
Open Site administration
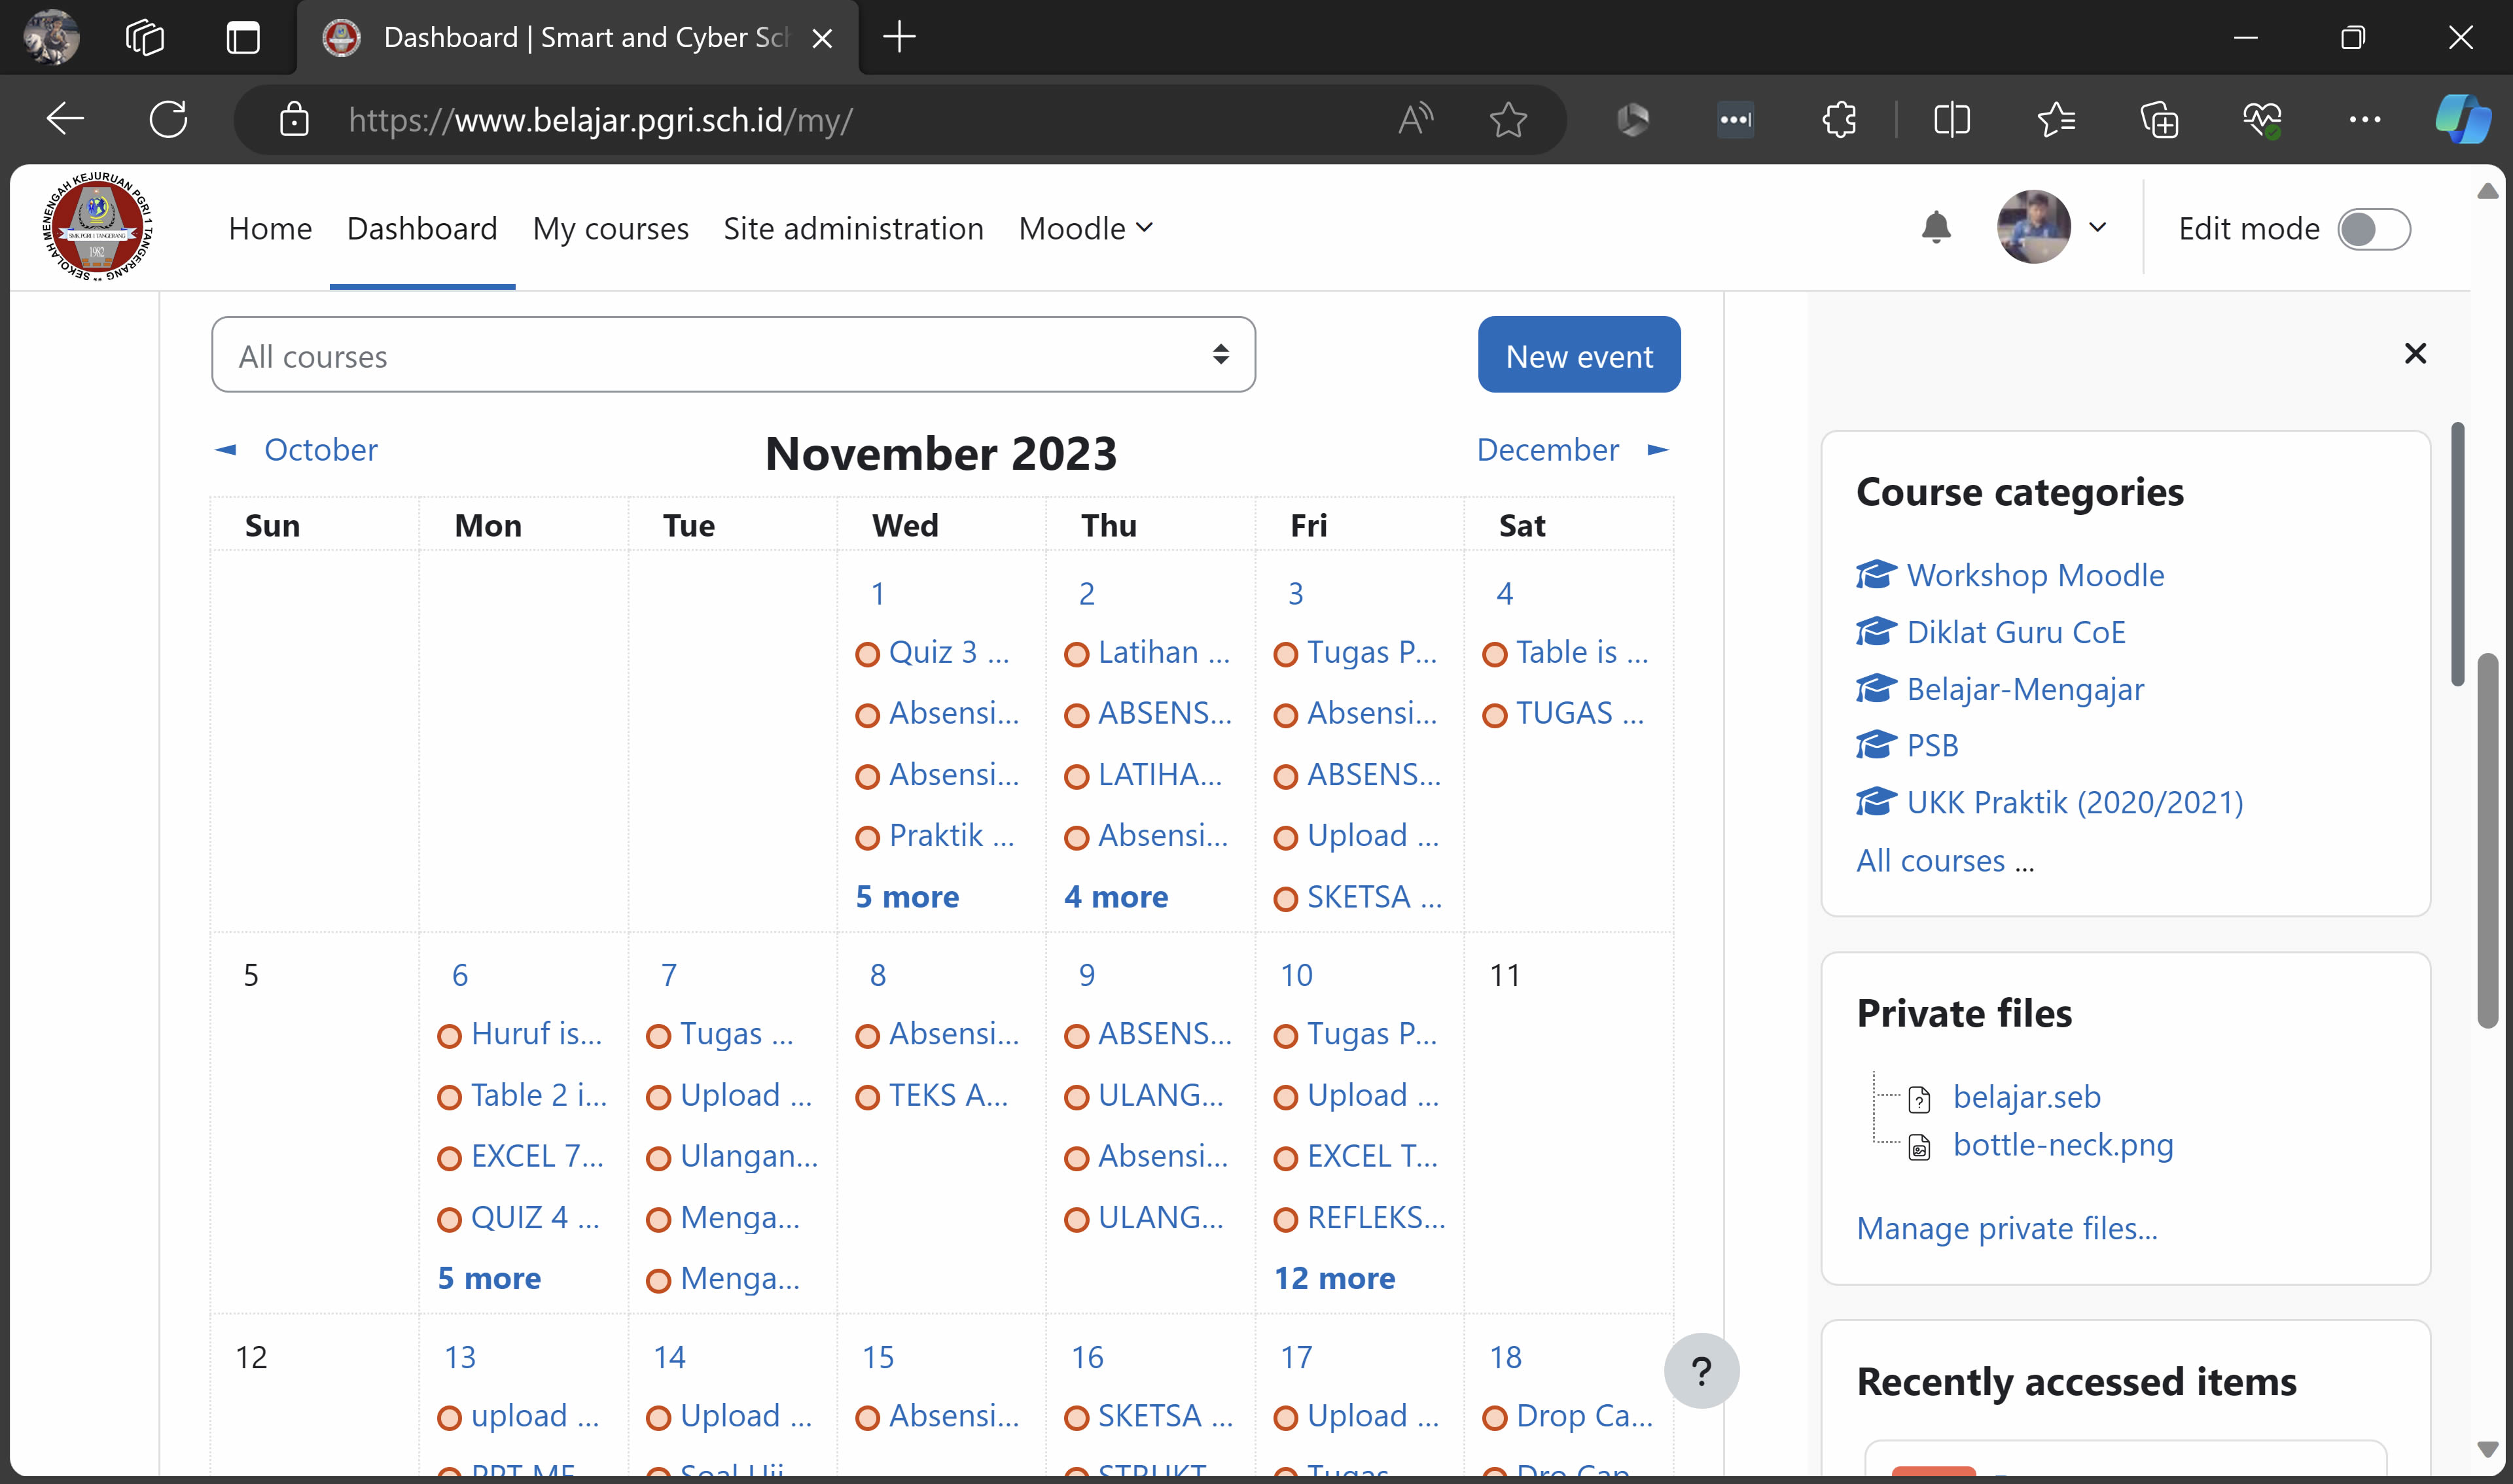[x=853, y=228]
